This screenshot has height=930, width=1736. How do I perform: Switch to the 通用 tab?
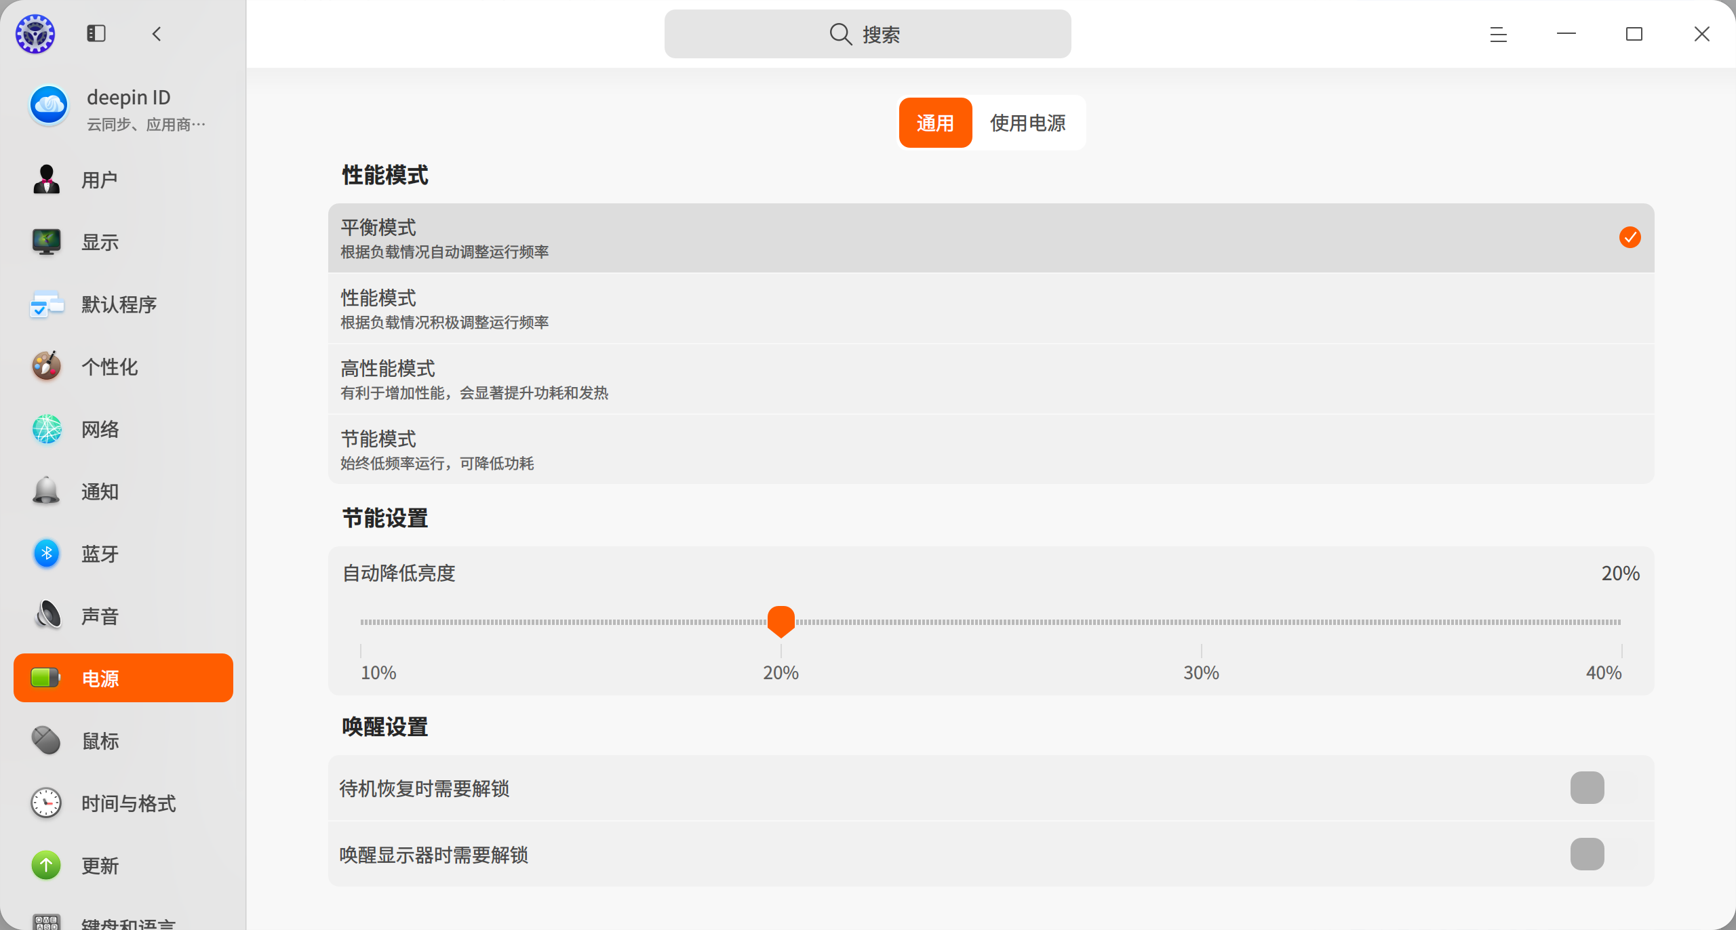[935, 123]
